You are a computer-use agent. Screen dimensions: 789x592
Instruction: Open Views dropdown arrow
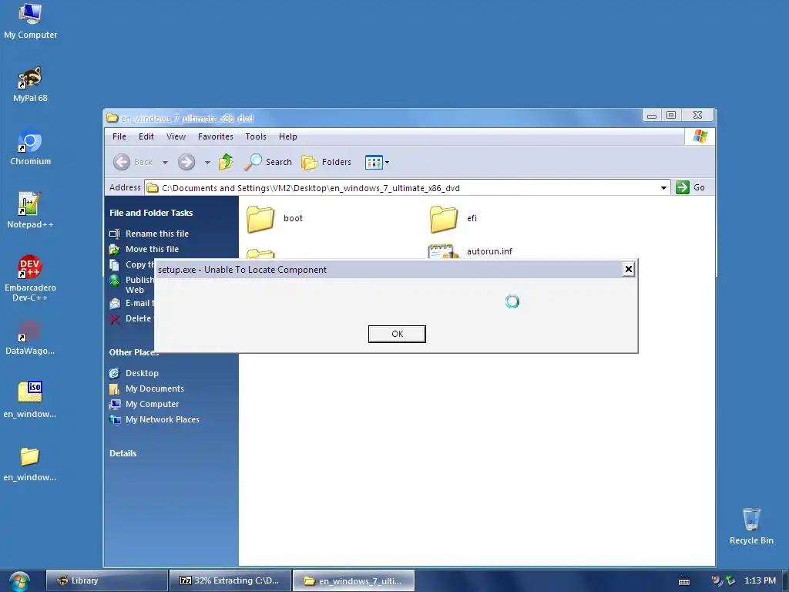pos(387,163)
